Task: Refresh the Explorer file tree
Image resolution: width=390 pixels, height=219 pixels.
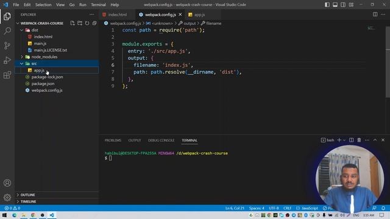Action: (87, 23)
